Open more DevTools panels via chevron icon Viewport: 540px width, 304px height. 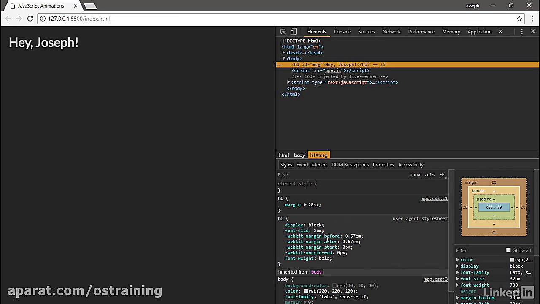click(x=500, y=31)
